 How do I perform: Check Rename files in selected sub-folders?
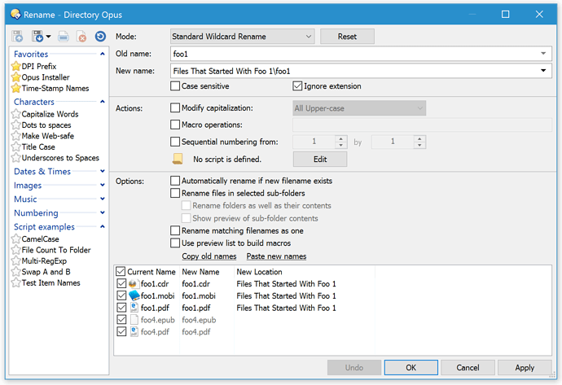[x=175, y=194]
